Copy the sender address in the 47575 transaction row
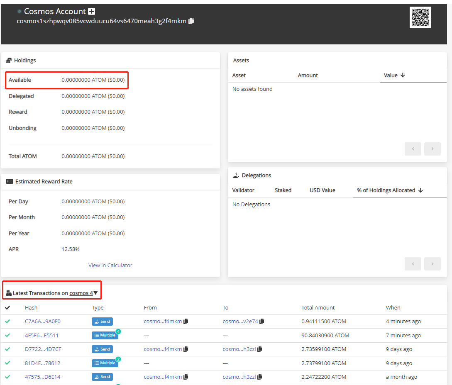The width and height of the screenshot is (452, 385). 186,377
